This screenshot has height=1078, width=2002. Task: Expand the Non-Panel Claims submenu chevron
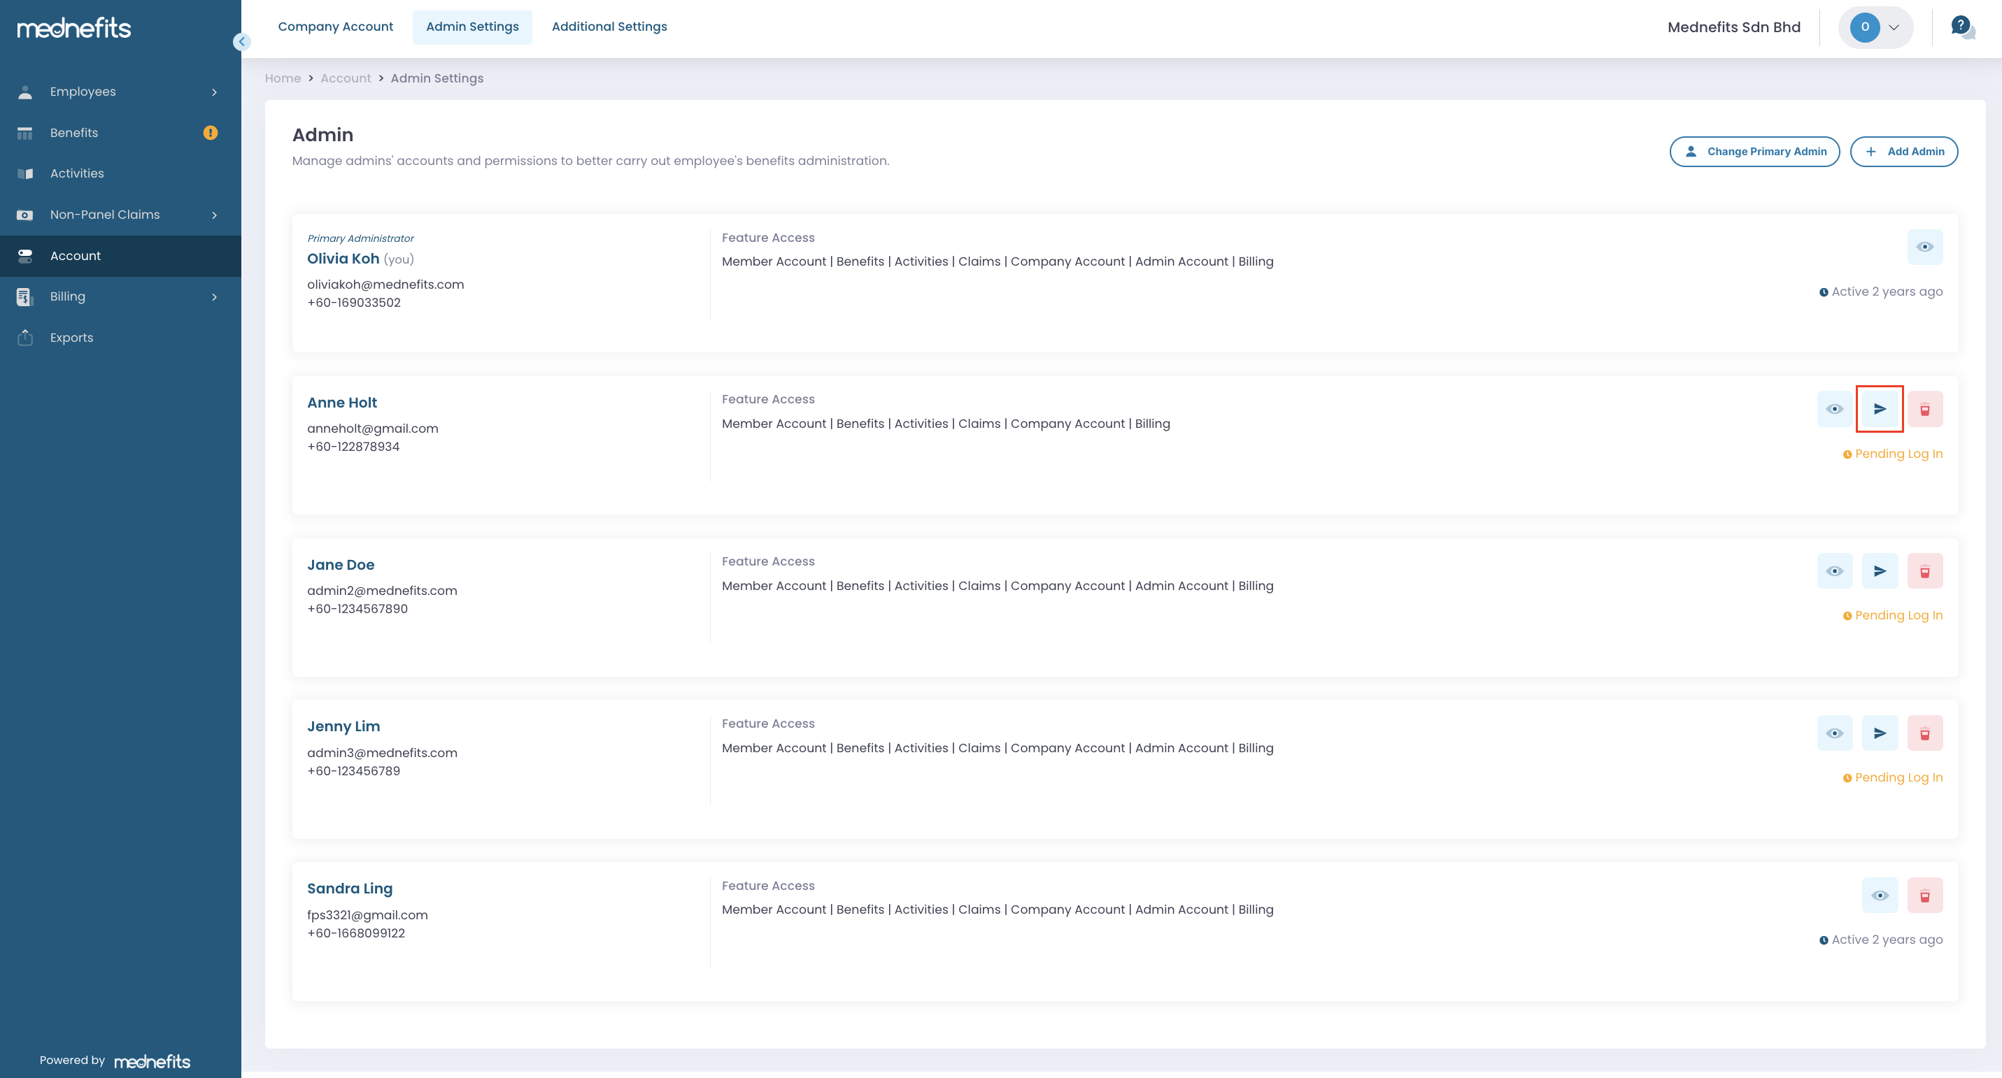click(x=215, y=215)
